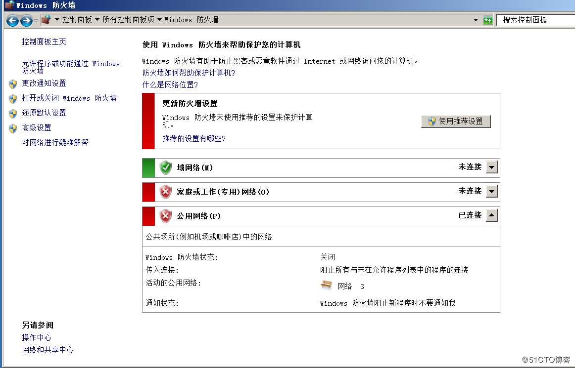Open 打开或关闭 Windows 防火墙 link
The height and width of the screenshot is (368, 575).
[x=69, y=98]
